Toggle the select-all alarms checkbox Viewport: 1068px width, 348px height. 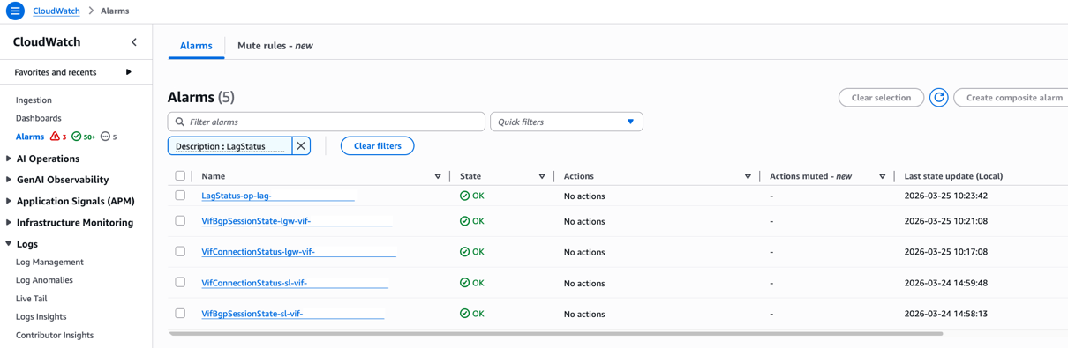tap(180, 176)
